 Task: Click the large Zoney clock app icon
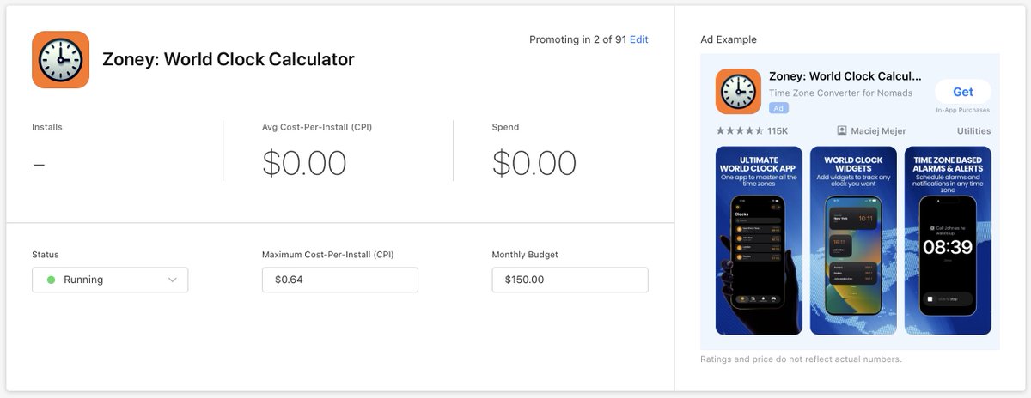[x=61, y=60]
